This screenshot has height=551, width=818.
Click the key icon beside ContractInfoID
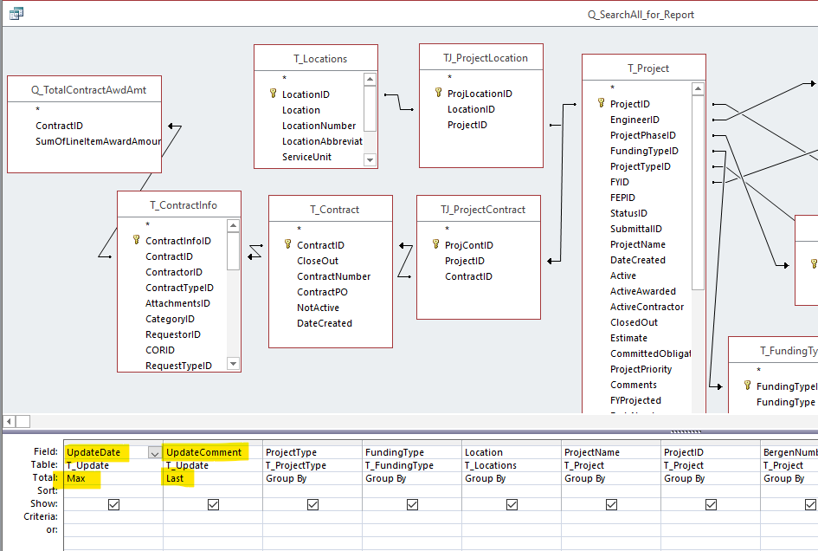(136, 240)
